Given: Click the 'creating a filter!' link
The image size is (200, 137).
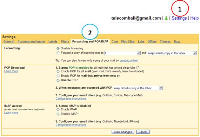Looking at the screenshot, I should point(129,61).
